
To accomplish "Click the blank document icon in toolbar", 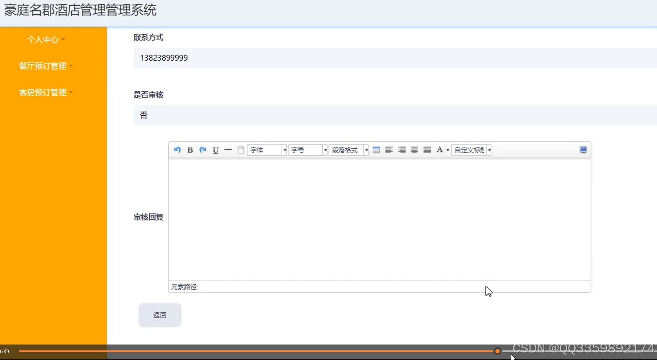I will [241, 150].
